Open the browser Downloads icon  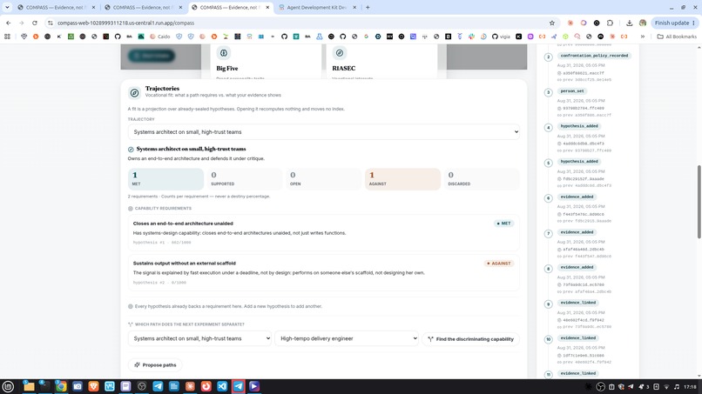click(629, 23)
